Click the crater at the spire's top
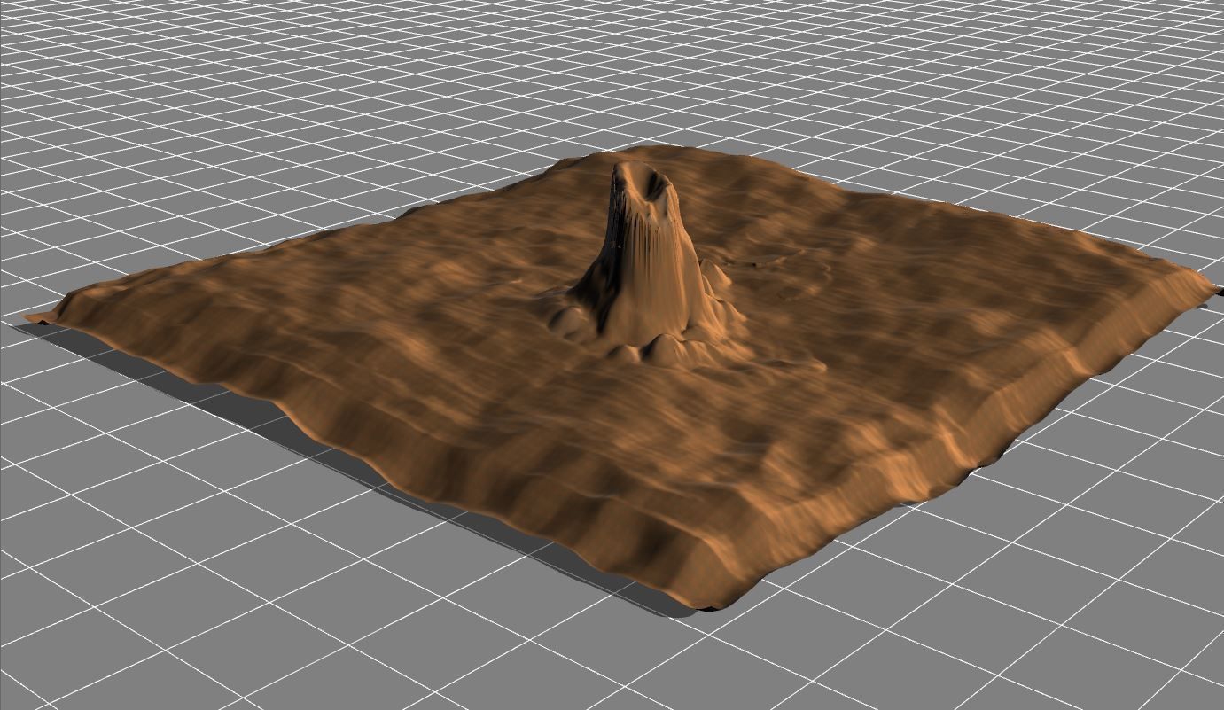 (x=644, y=183)
